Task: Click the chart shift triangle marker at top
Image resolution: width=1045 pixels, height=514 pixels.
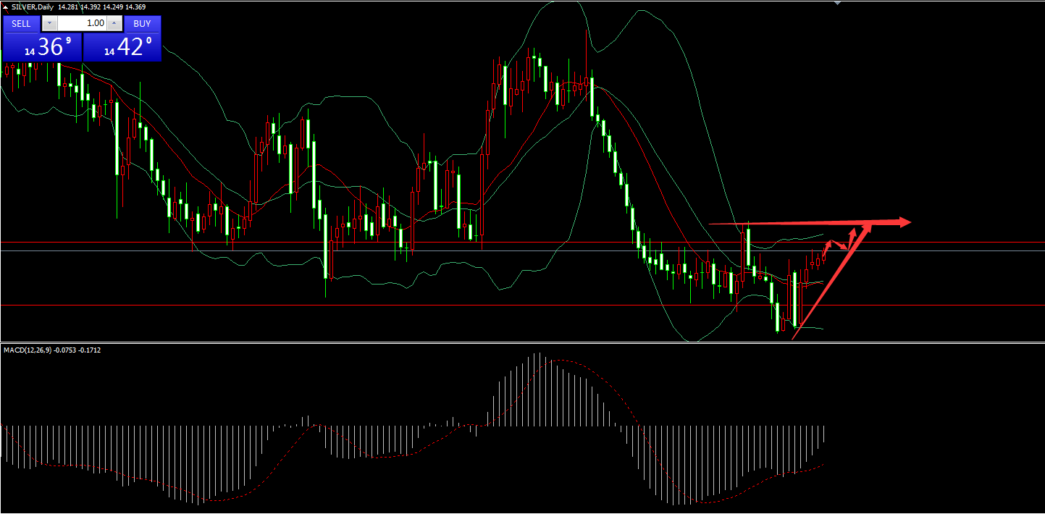Action: 838,4
